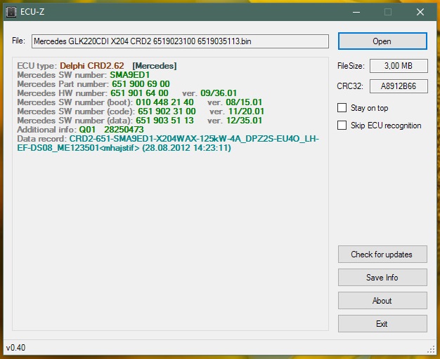This screenshot has width=440, height=359.
Task: Open a file with the Open button
Action: click(x=382, y=41)
